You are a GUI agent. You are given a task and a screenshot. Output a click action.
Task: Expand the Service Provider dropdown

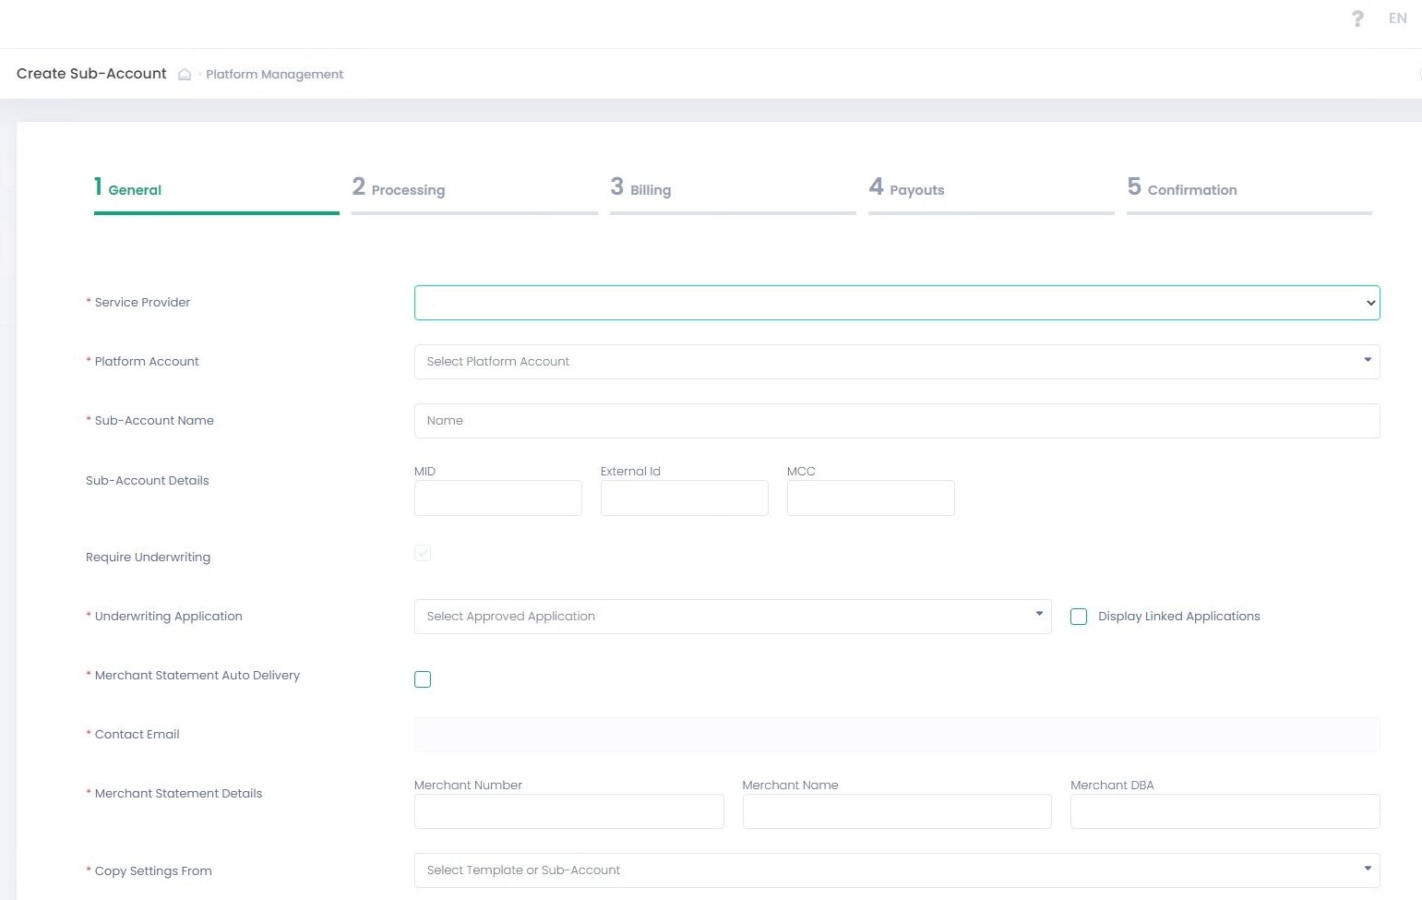(896, 303)
